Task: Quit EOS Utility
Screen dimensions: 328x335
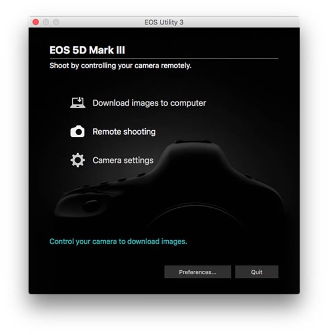Action: pos(256,272)
